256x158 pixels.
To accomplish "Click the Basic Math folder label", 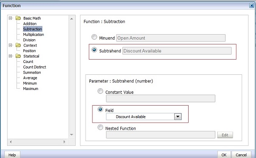I will [32, 18].
